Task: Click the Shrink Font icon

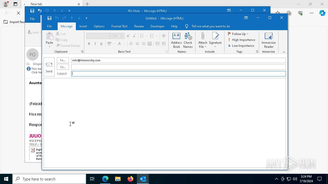Action: (134, 36)
